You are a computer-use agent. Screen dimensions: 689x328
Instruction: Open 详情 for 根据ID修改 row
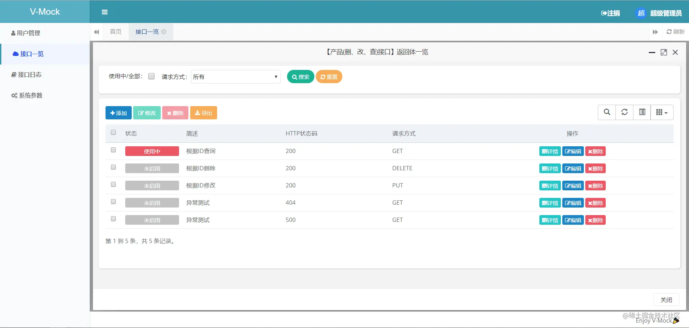(x=550, y=186)
